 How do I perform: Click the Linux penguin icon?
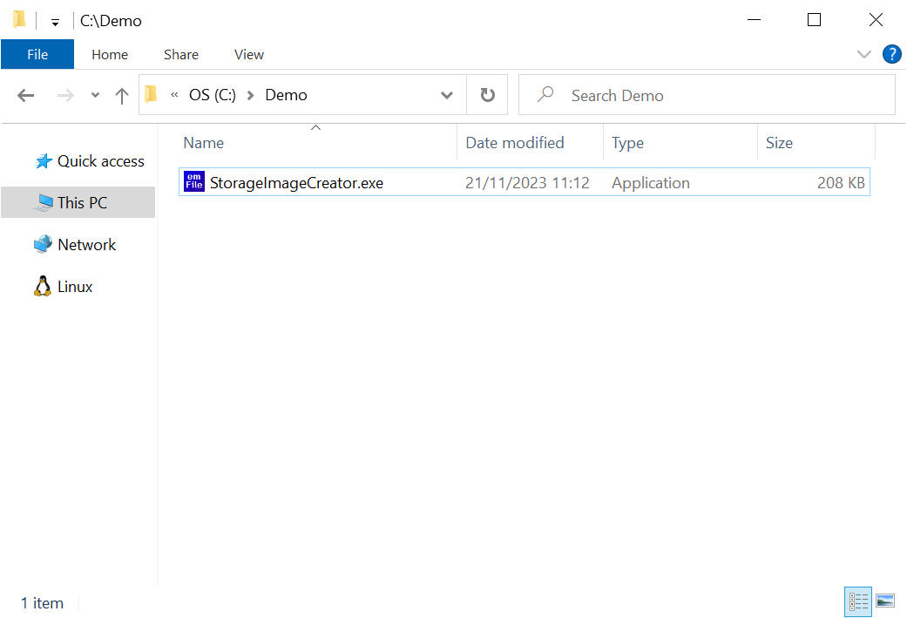(43, 287)
